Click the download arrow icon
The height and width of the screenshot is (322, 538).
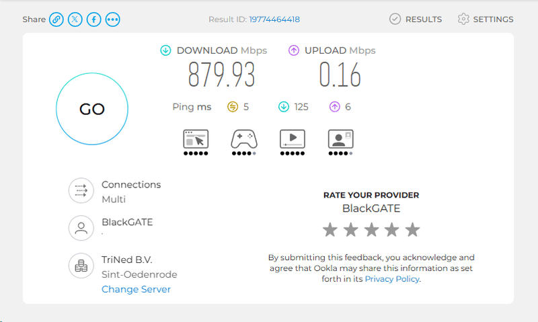[165, 50]
